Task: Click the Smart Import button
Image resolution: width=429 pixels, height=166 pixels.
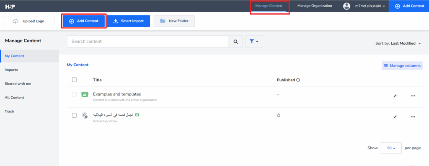Action: pyautogui.click(x=128, y=21)
